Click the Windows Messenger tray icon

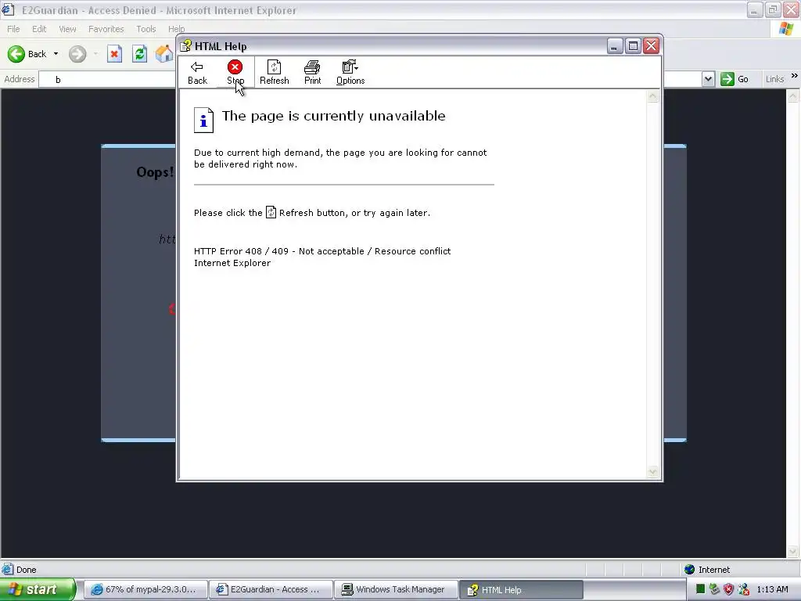click(744, 589)
